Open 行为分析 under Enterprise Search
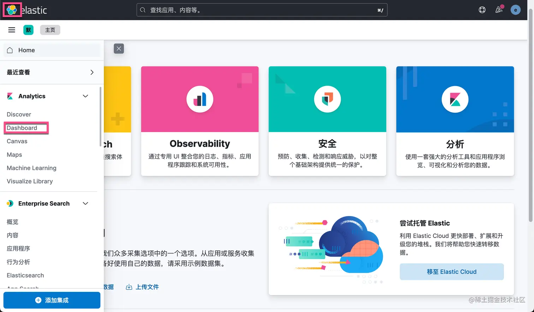 [18, 262]
